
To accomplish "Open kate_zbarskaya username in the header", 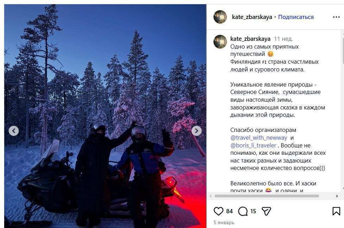I will (x=252, y=17).
